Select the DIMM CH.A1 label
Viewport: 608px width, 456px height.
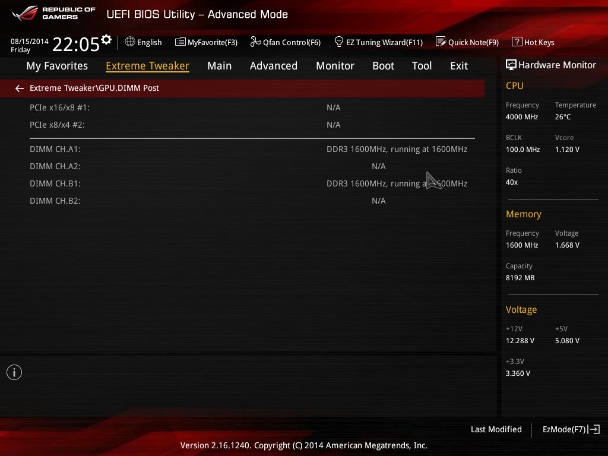coord(55,149)
